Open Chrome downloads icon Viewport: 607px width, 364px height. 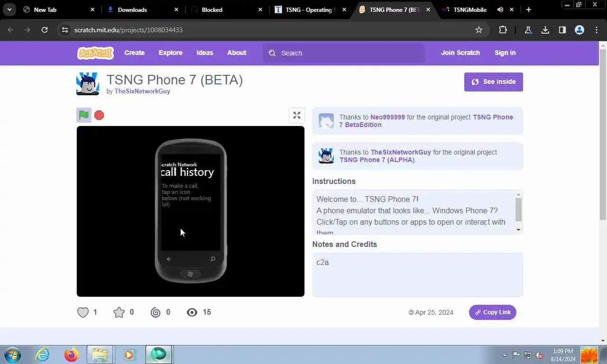pos(545,30)
